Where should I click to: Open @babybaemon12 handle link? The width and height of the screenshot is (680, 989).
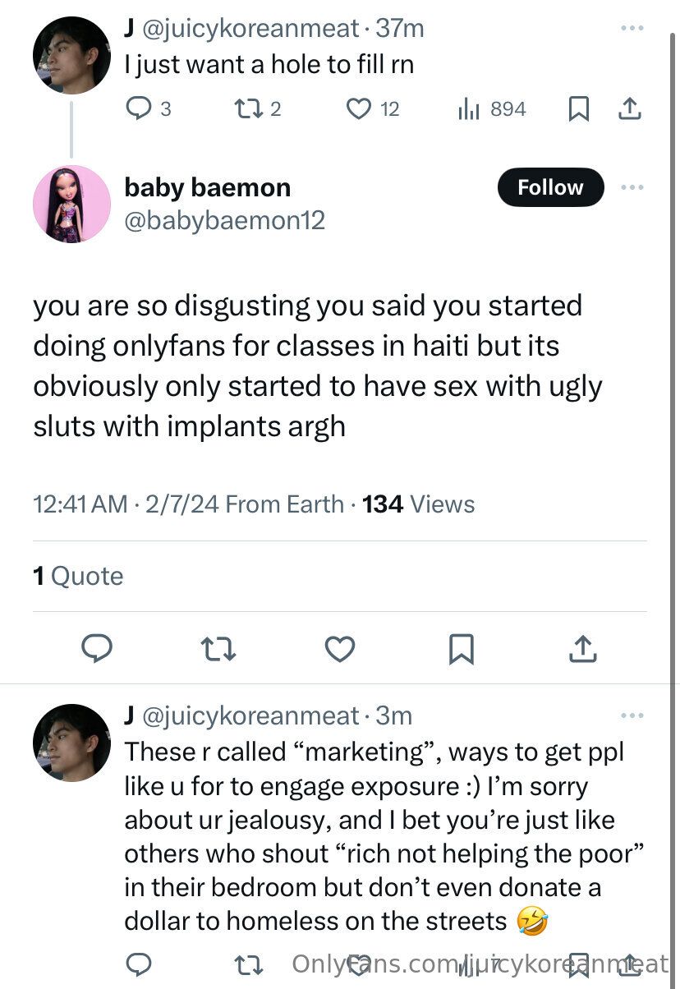[224, 220]
